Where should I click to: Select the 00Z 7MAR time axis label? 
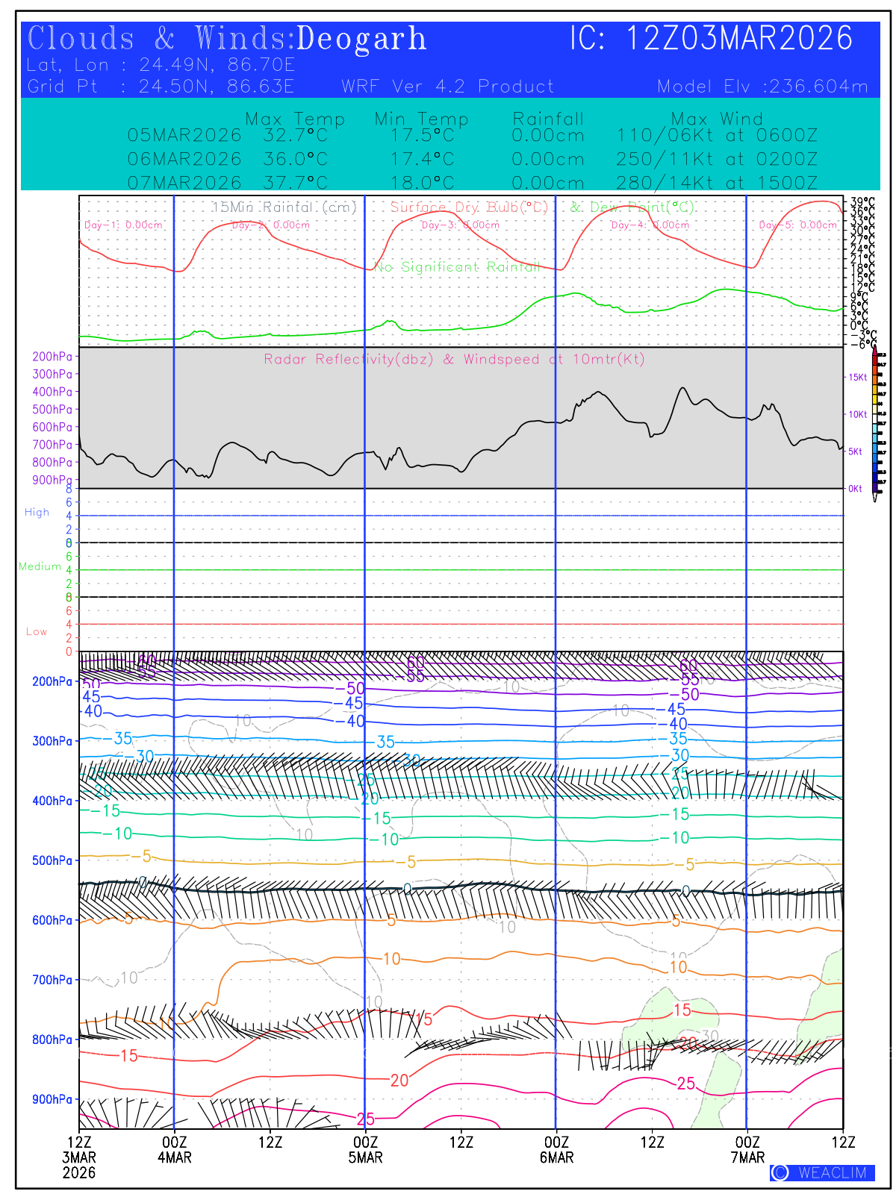pyautogui.click(x=747, y=1150)
